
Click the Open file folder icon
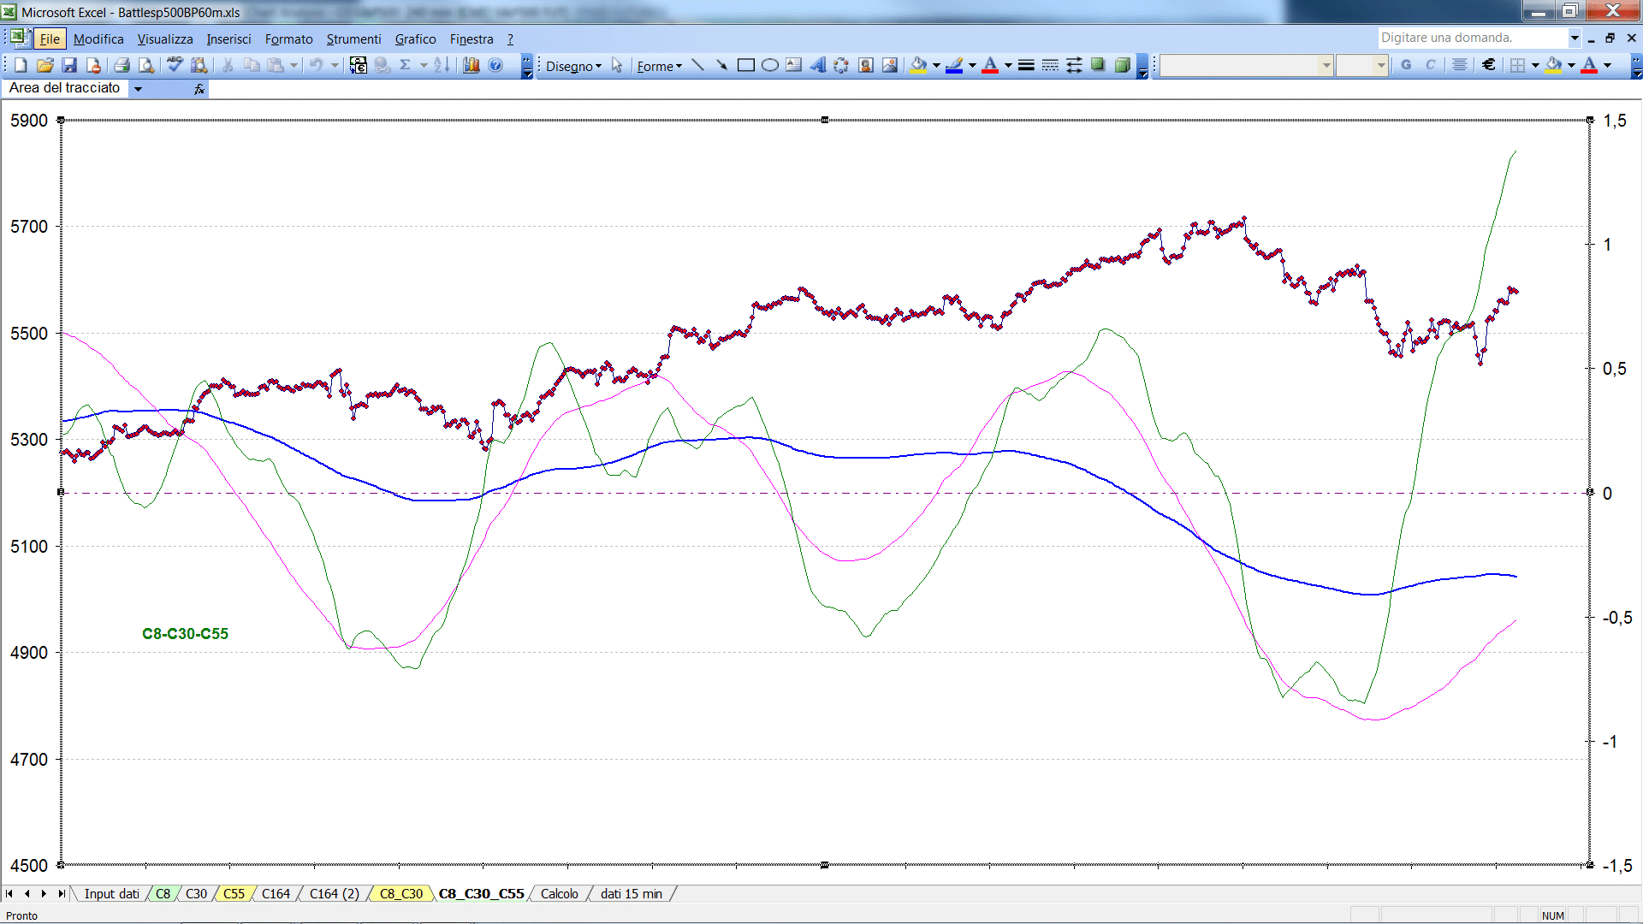(45, 65)
